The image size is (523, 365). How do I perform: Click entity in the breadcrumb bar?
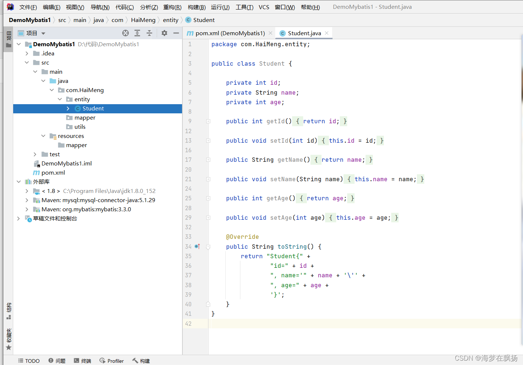pos(171,20)
